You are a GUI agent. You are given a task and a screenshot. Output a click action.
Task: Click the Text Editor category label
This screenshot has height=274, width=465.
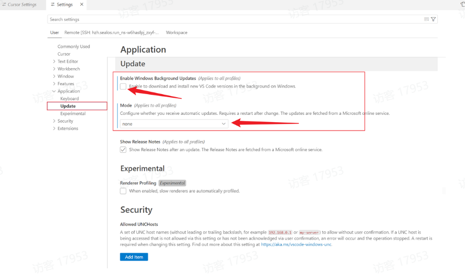tap(68, 61)
